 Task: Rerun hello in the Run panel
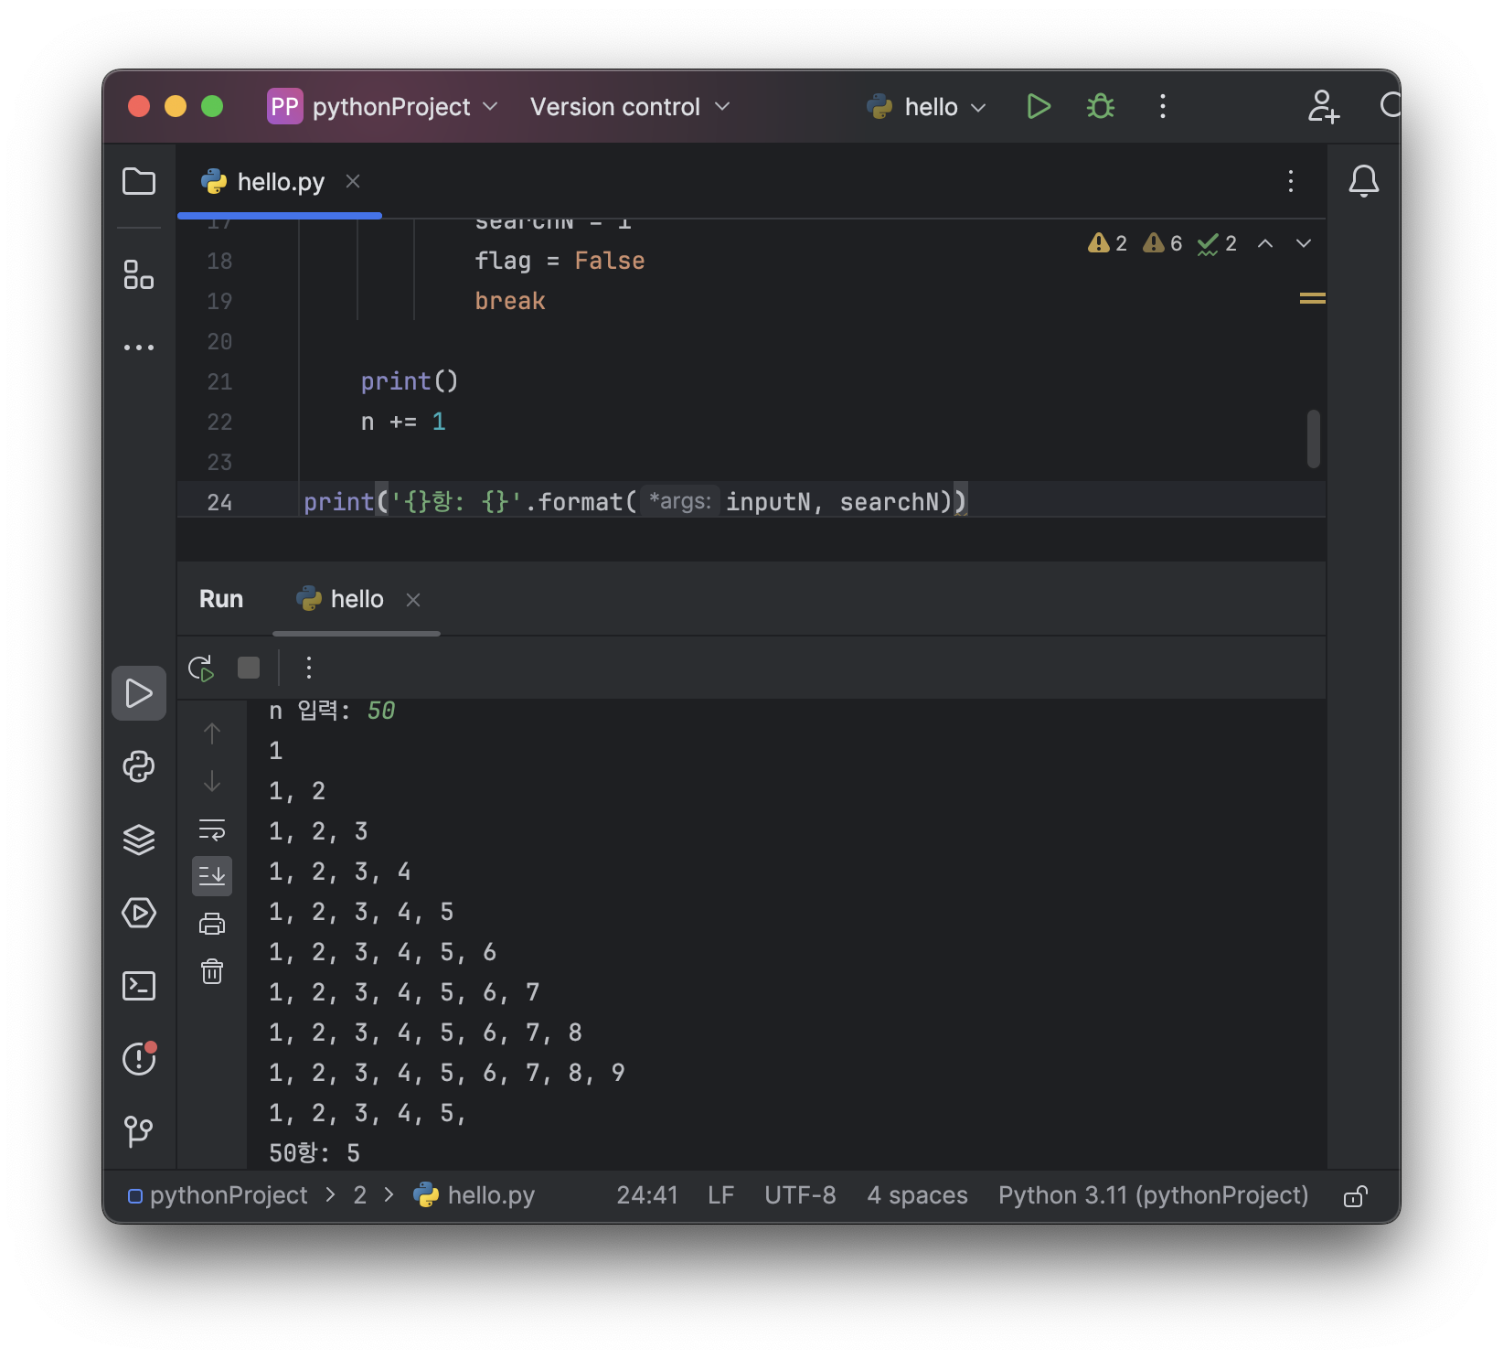pyautogui.click(x=201, y=669)
